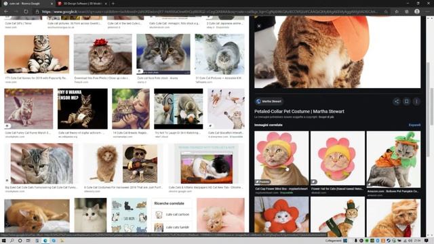Open cat with red bow on head thumbnail
Image resolution: width=434 pixels, height=244 pixels.
click(x=102, y=54)
